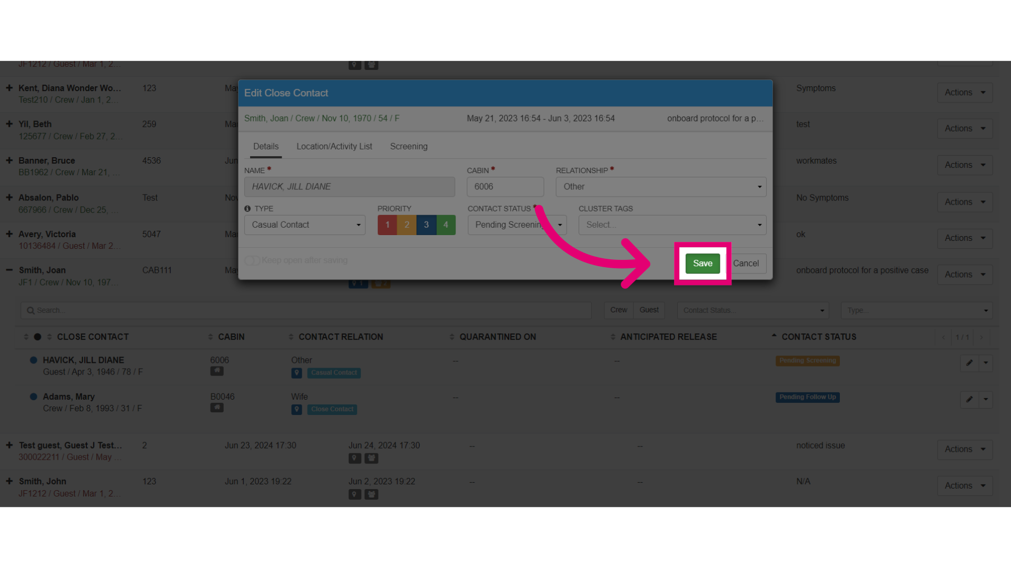The width and height of the screenshot is (1011, 568).
Task: Open the Relationship dropdown set to Other
Action: tap(661, 187)
